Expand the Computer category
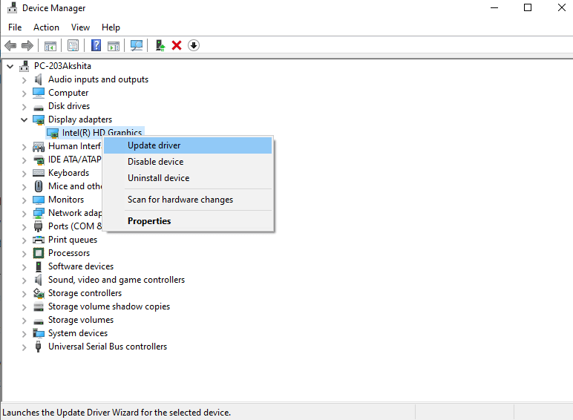This screenshot has height=420, width=573. click(24, 93)
